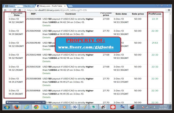This screenshot has width=174, height=113.
Task: Click the vertical scrollbar thumb
Action: (x=170, y=53)
